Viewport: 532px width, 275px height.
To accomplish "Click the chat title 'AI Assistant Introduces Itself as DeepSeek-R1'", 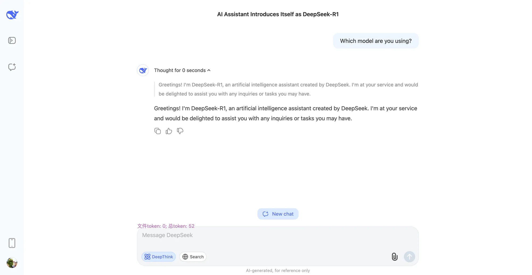I will pyautogui.click(x=278, y=14).
